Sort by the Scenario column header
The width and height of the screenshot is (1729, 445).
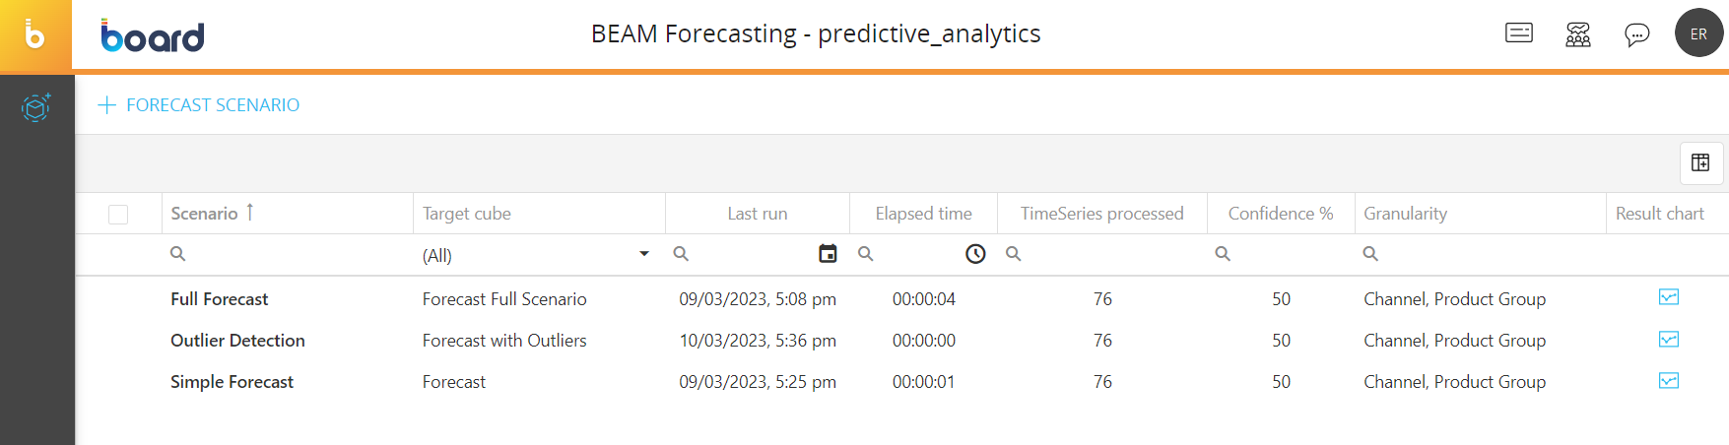click(x=205, y=214)
